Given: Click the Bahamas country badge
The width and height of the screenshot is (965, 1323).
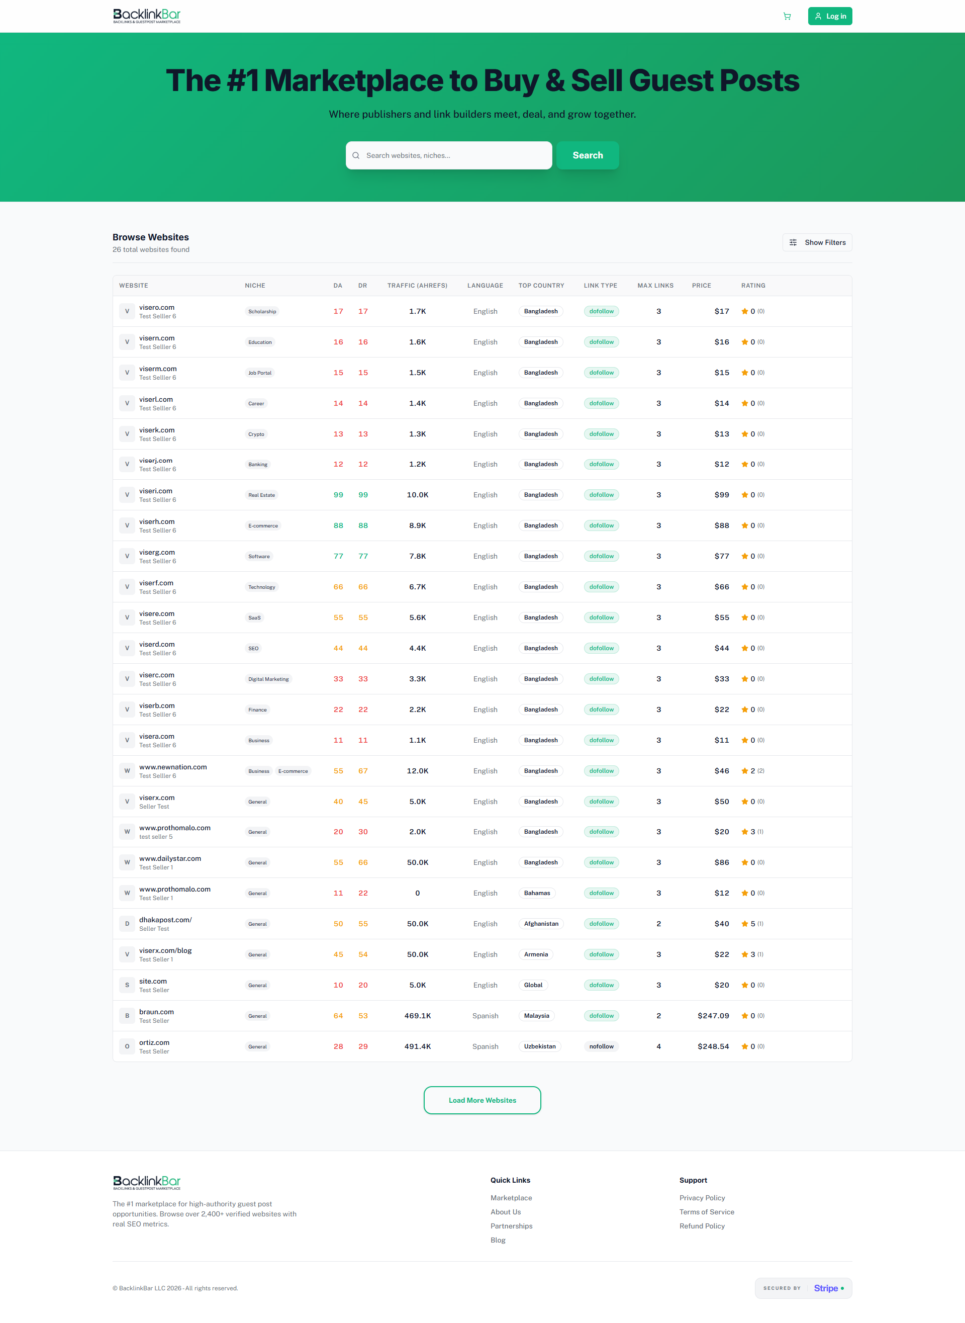Looking at the screenshot, I should tap(537, 893).
